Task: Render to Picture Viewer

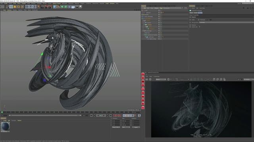Action: tap(46, 7)
